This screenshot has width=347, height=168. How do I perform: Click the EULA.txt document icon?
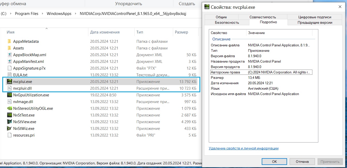[x=9, y=75]
